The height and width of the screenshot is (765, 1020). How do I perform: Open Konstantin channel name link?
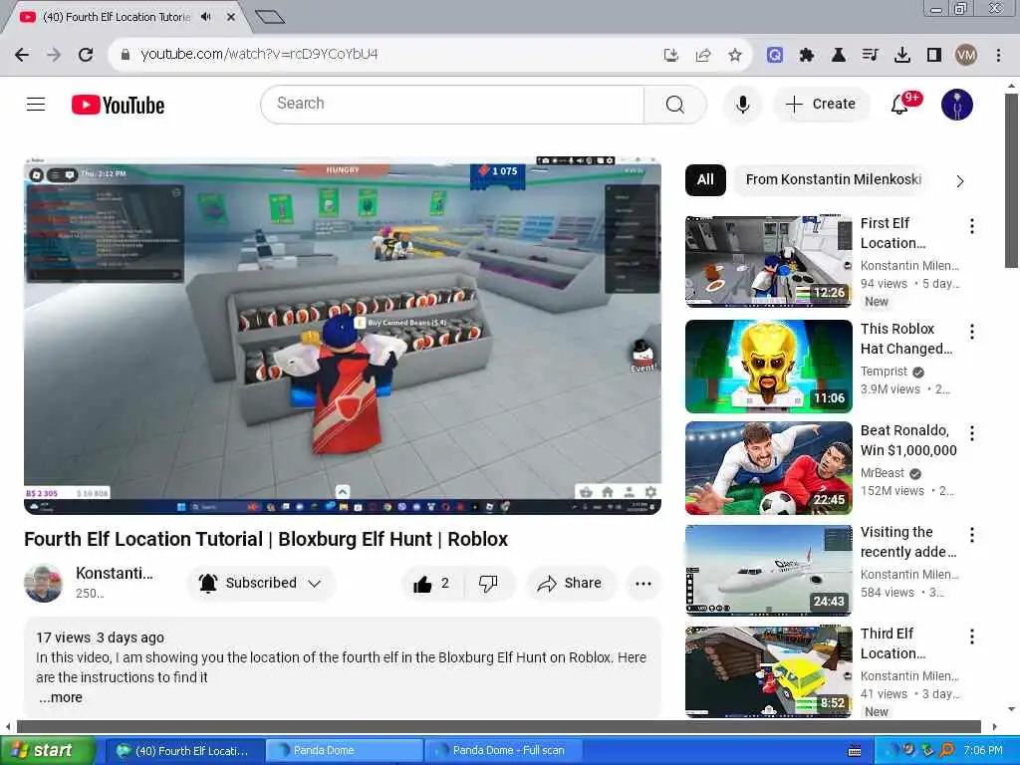click(x=115, y=573)
